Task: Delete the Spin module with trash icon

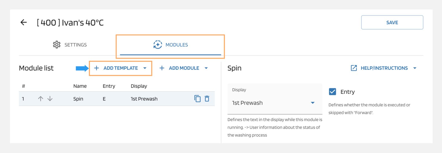Action: [207, 98]
